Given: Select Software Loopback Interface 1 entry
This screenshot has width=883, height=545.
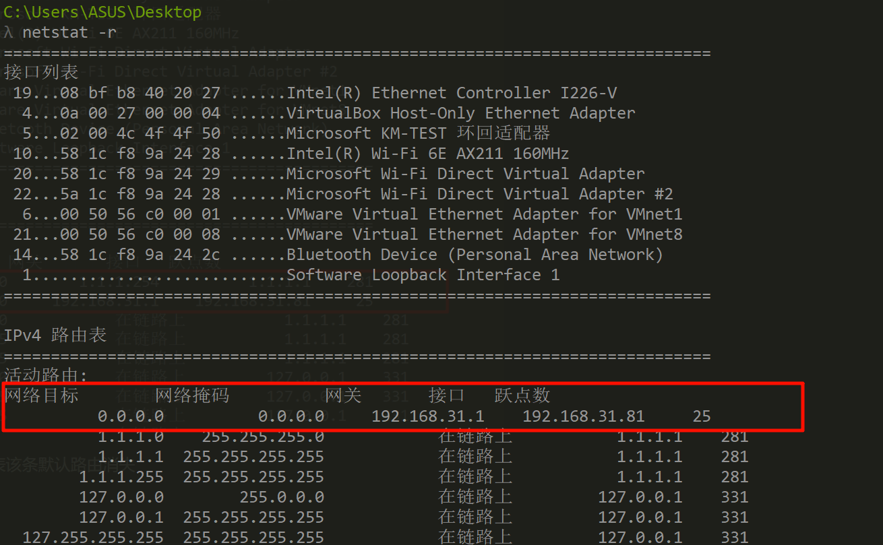Looking at the screenshot, I should (423, 275).
